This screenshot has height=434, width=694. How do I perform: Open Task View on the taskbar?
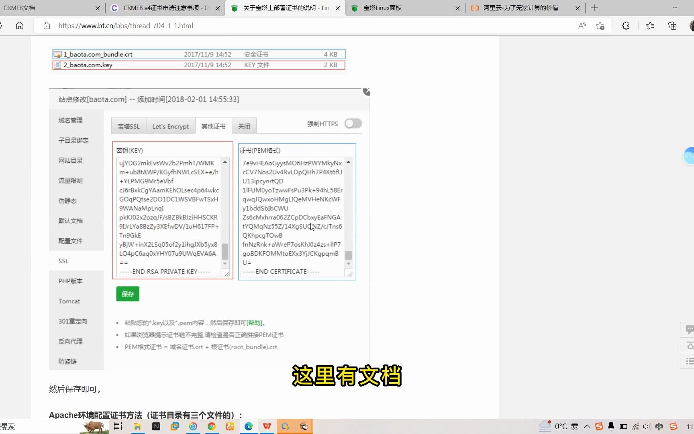[118, 426]
